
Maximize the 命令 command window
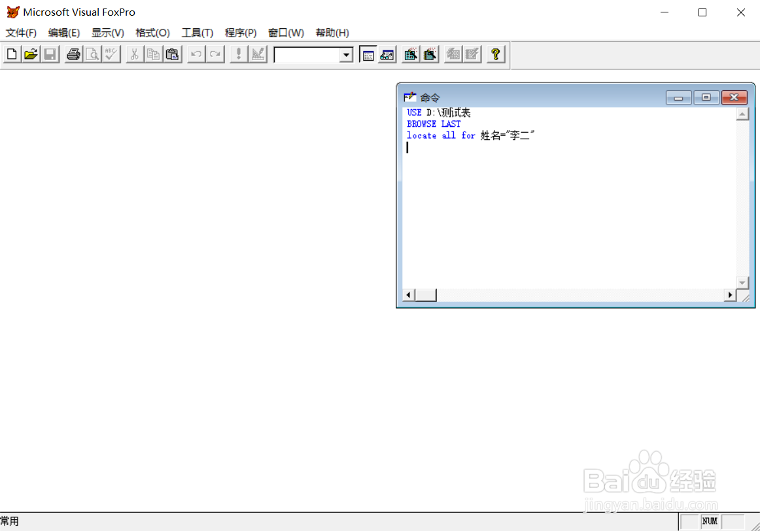click(x=706, y=98)
